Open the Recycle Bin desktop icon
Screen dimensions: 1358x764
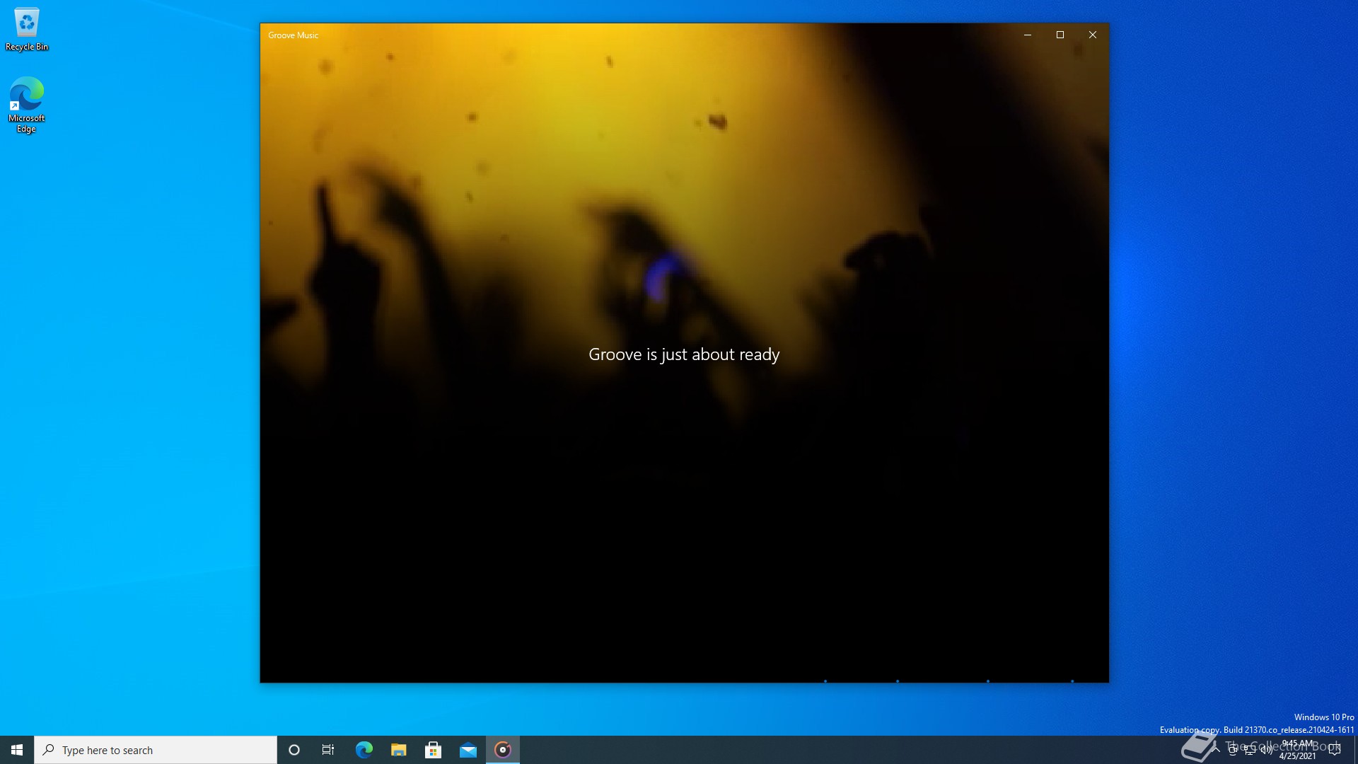27,30
